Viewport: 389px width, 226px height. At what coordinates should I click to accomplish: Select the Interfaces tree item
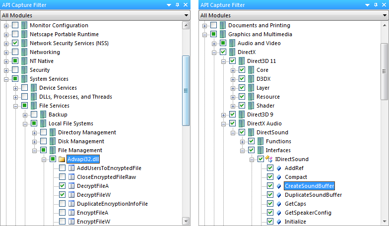click(278, 150)
